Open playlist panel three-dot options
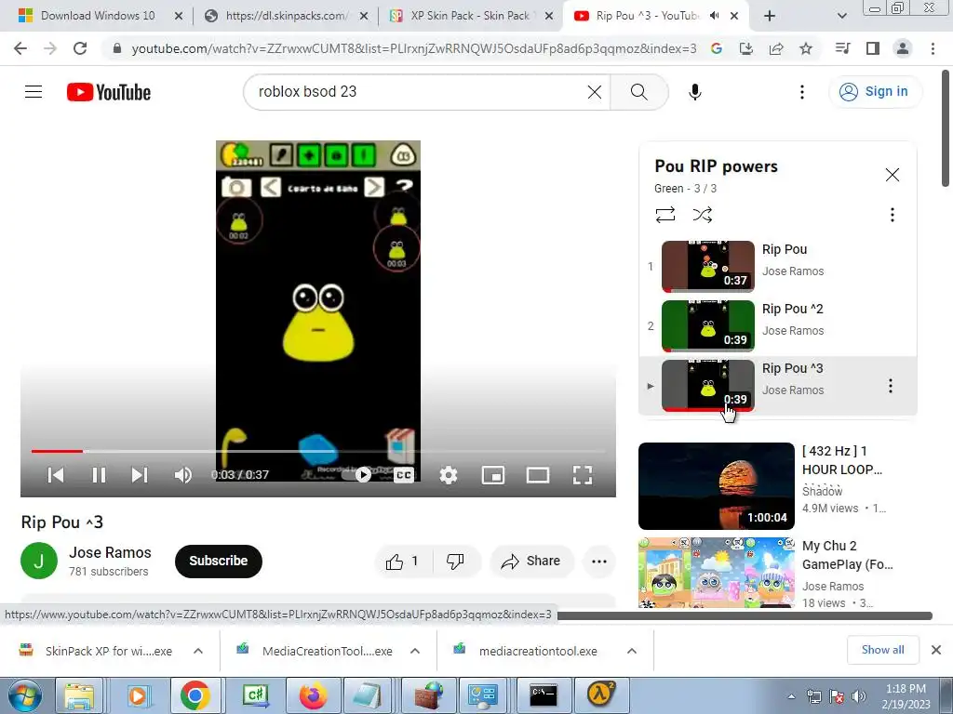Viewport: 953px width, 714px height. (x=893, y=215)
